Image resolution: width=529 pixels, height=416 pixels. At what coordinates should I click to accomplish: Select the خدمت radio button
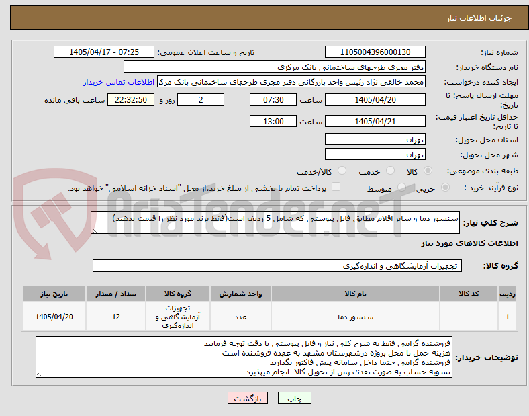click(x=390, y=171)
